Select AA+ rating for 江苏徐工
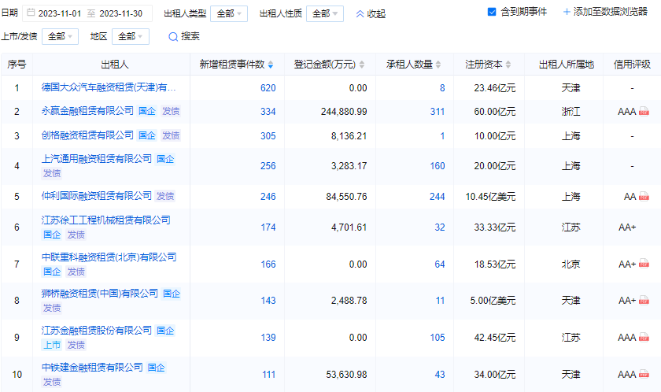 tap(627, 227)
